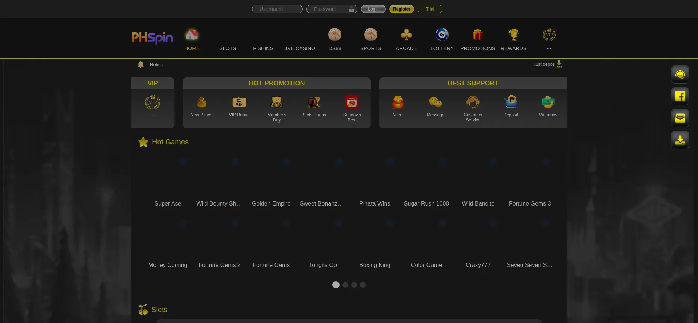Click the Facebook icon in right sidebar
This screenshot has height=323, width=698.
click(680, 96)
